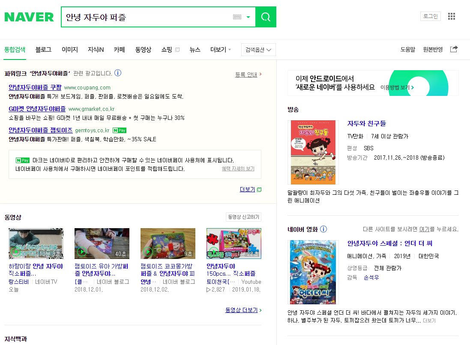Screen dimensions: 470x345
Task: Expand the search autocomplete dropdown arrow
Action: tap(248, 17)
